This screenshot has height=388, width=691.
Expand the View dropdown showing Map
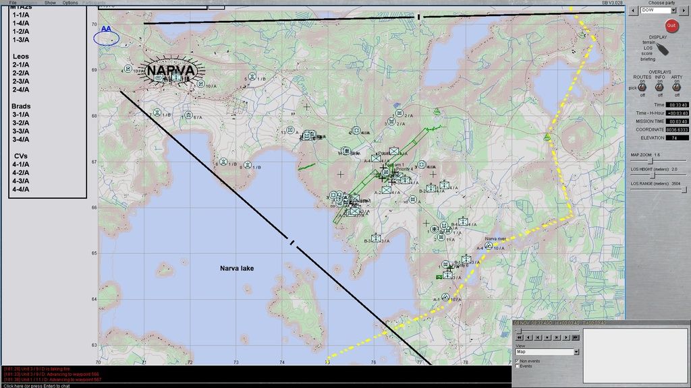click(576, 352)
